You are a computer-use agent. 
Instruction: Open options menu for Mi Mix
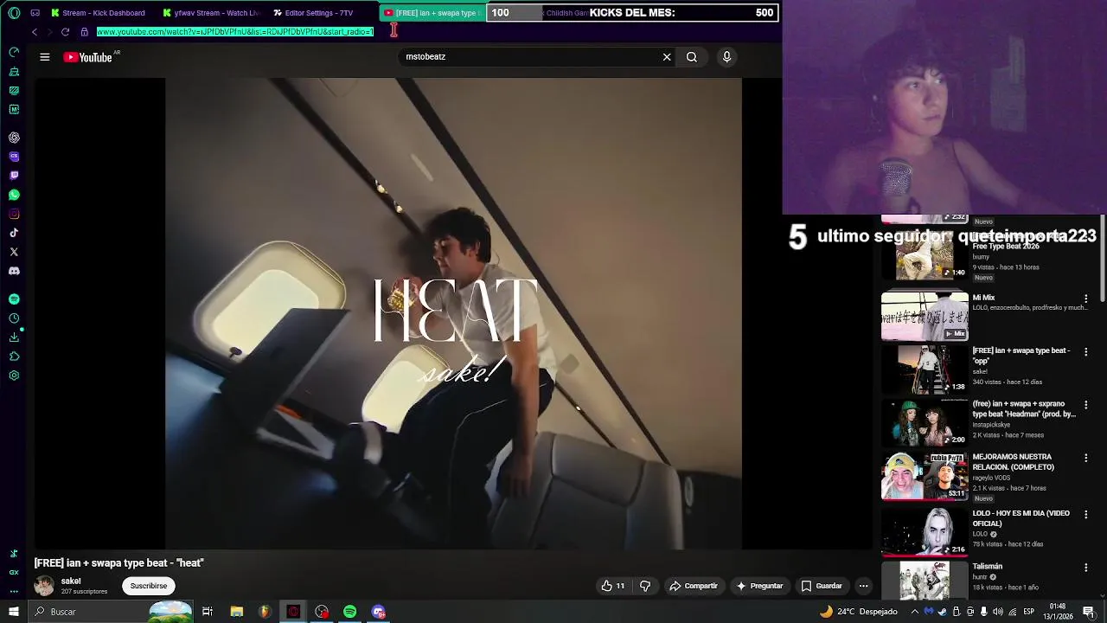pos(1086,299)
